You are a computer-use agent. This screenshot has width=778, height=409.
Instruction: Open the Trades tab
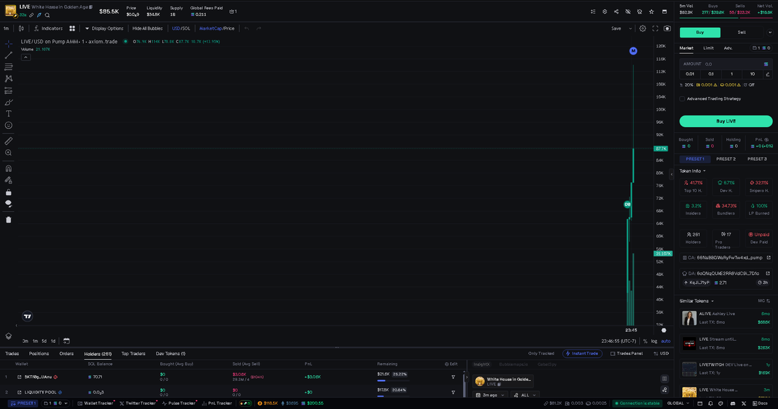pos(12,353)
